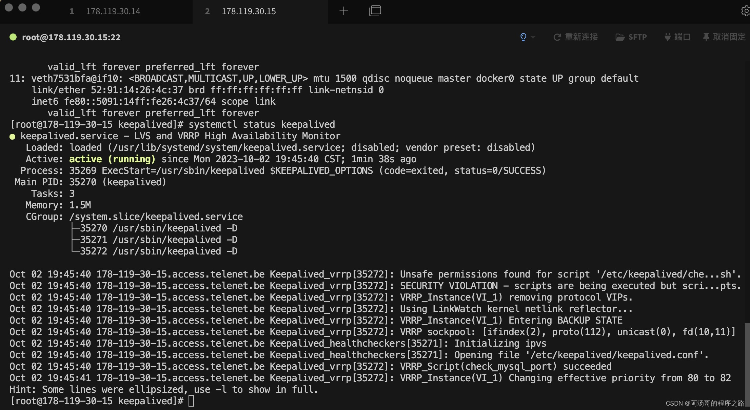Click 取消固定 to unpin the toolbar
This screenshot has height=410, width=750.
(724, 37)
